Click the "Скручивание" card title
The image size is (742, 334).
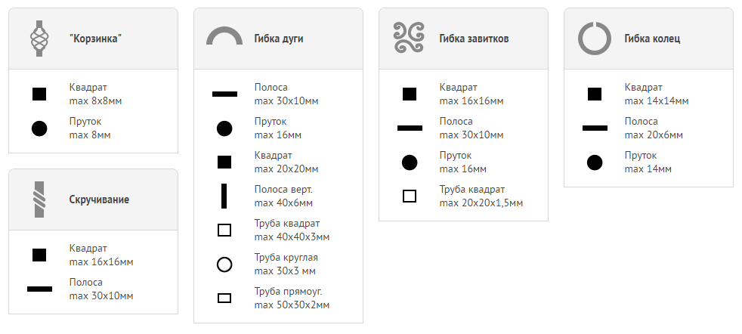pyautogui.click(x=99, y=199)
